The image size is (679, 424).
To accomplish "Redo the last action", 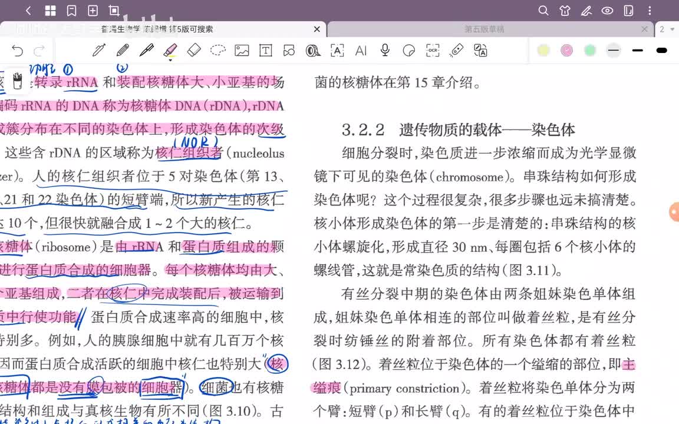I will coord(39,51).
